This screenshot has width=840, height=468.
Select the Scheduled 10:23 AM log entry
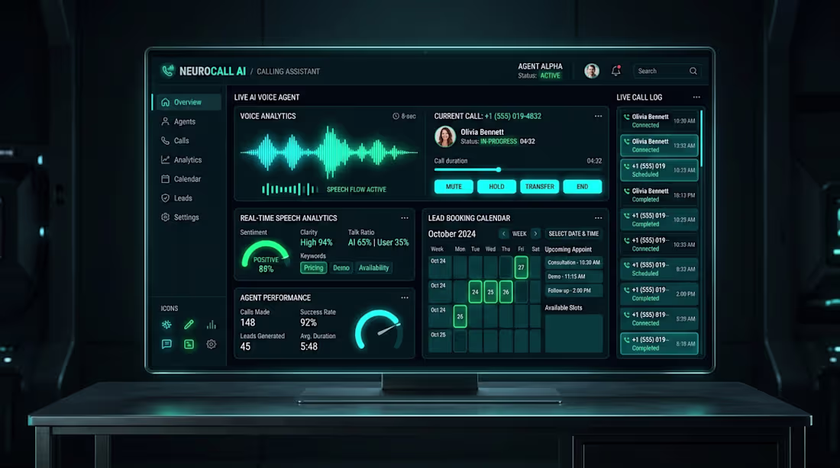coord(659,170)
